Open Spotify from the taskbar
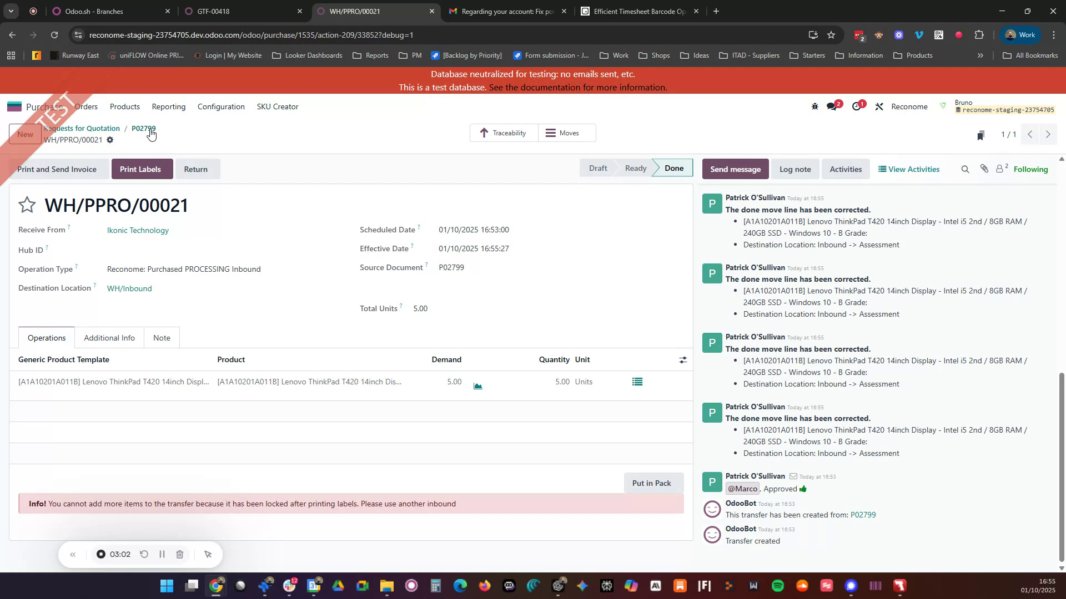Screen dimensions: 1066x599 (x=777, y=586)
